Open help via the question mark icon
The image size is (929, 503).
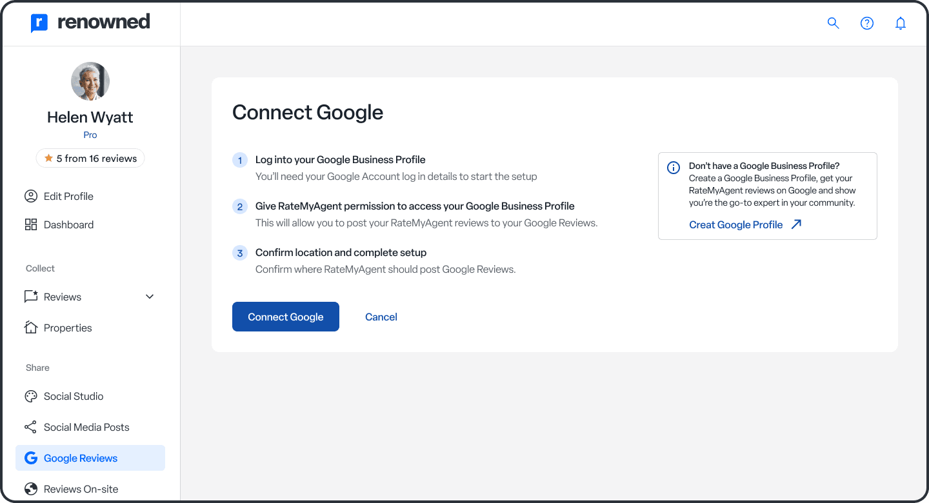click(867, 23)
